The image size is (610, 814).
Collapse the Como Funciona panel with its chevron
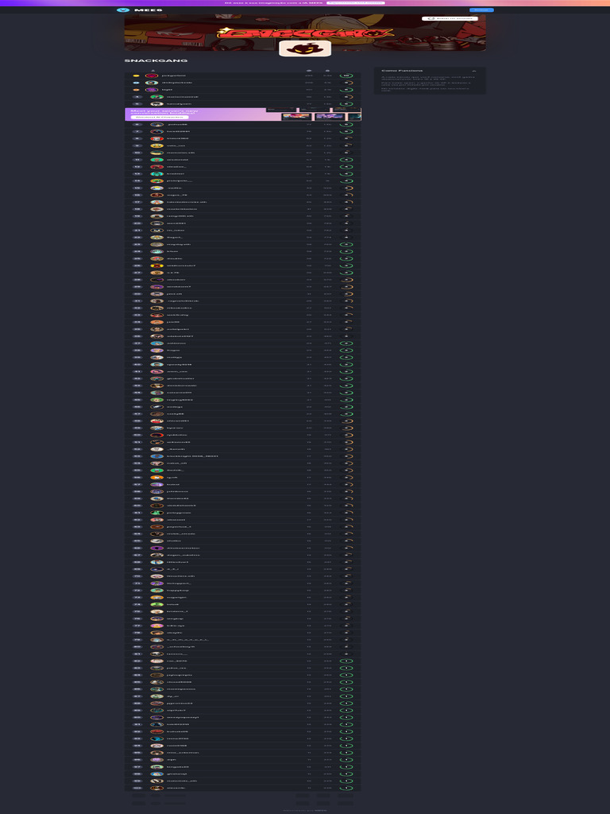click(473, 71)
